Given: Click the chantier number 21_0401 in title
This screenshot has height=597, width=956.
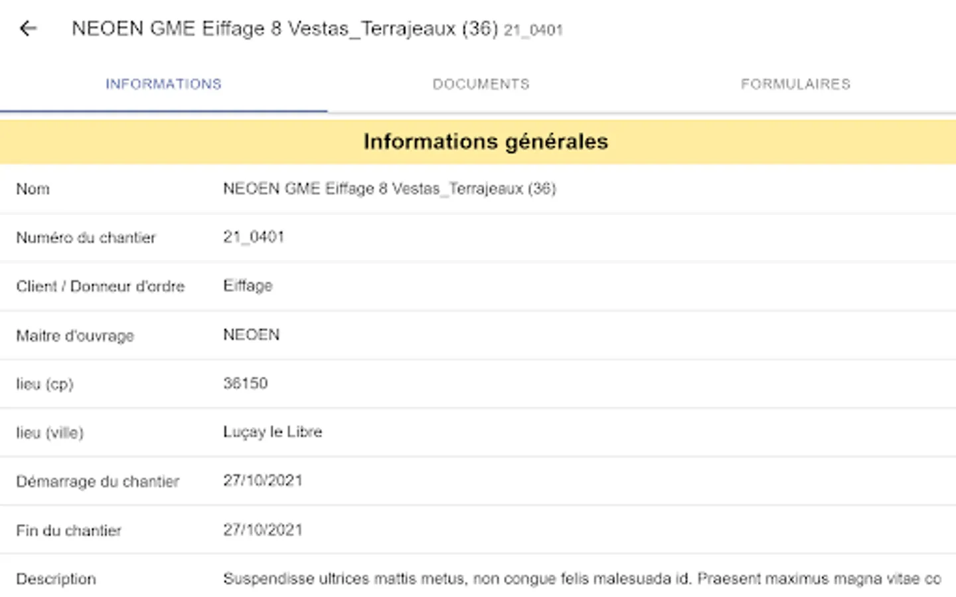Looking at the screenshot, I should point(533,31).
